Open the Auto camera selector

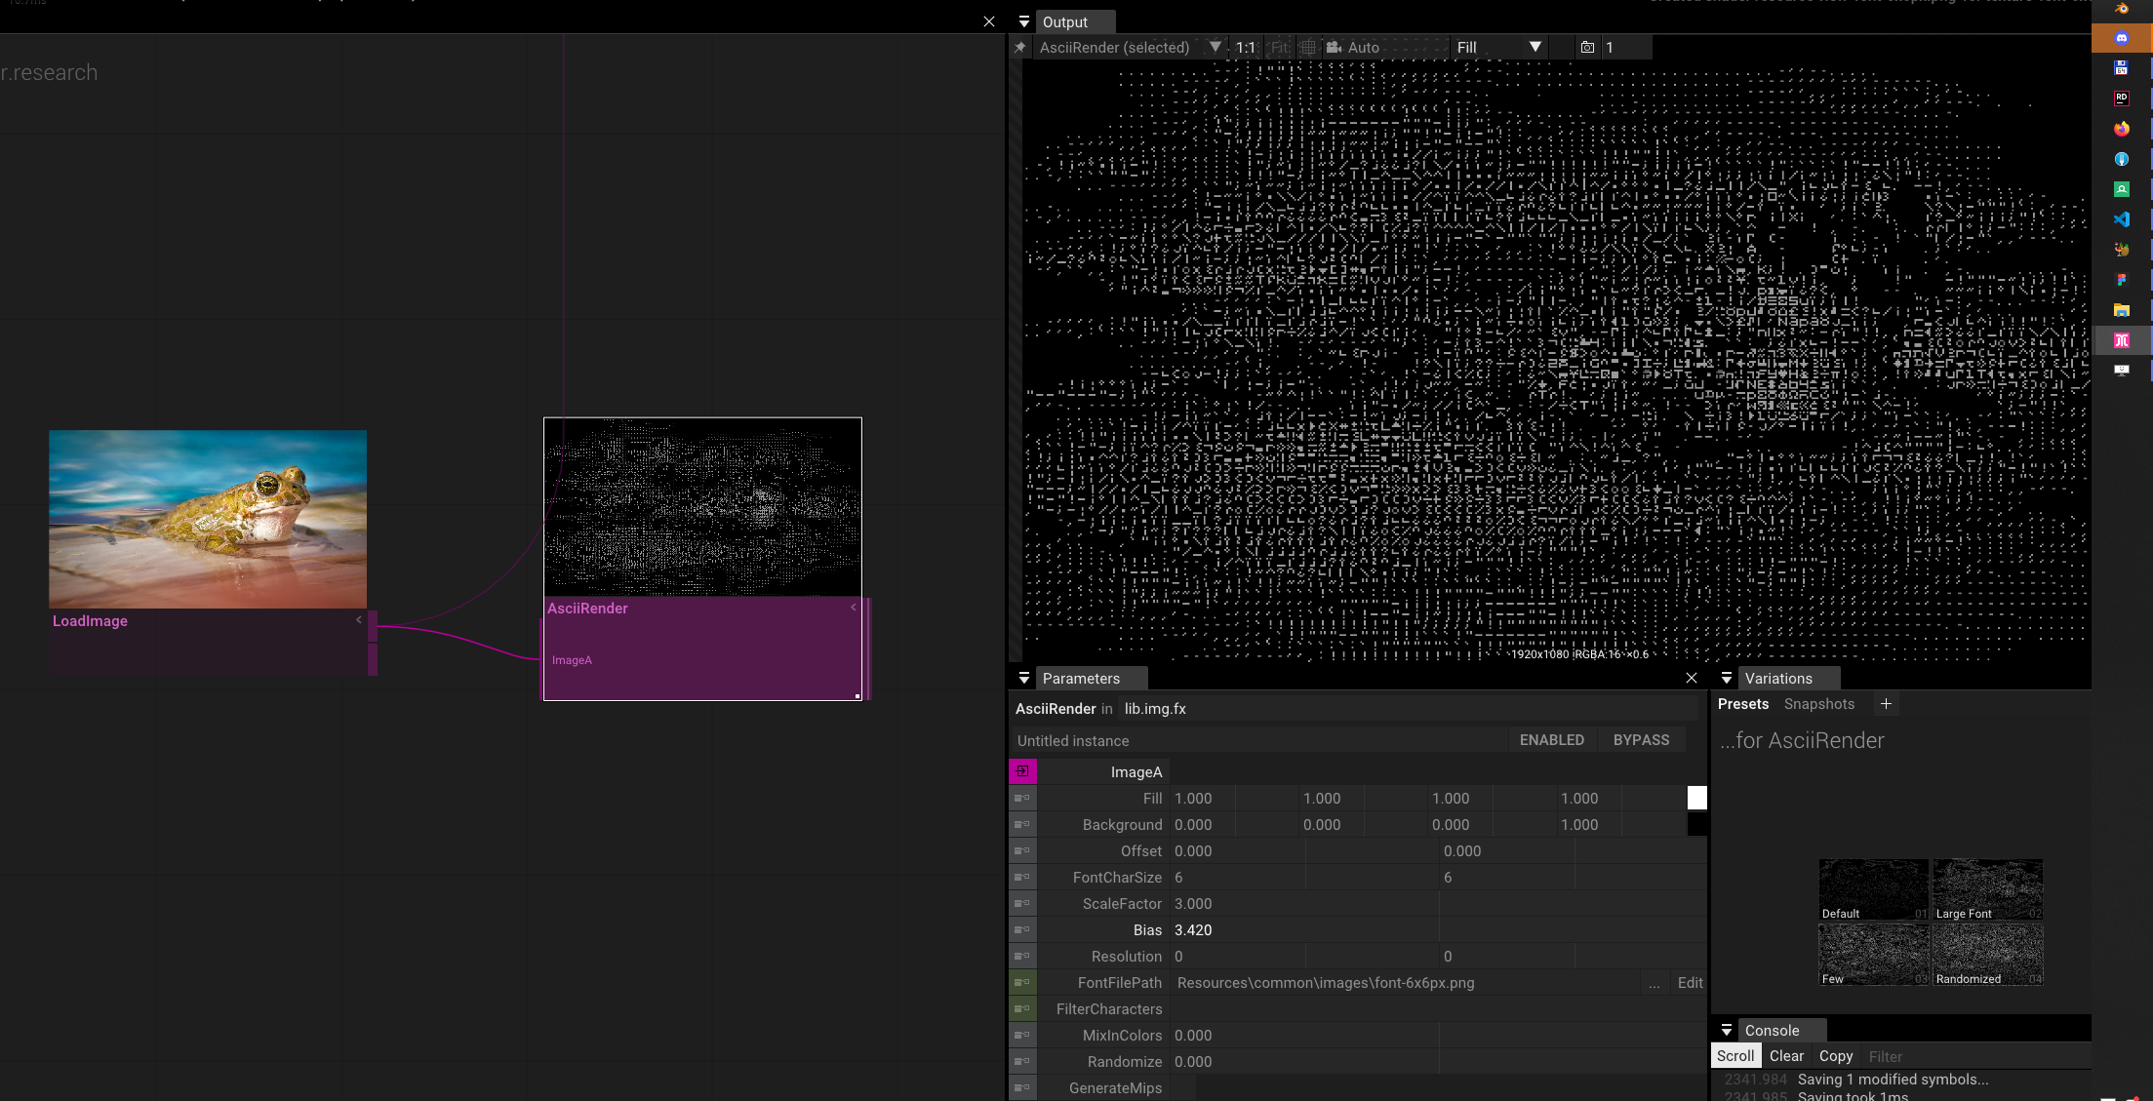click(1385, 47)
